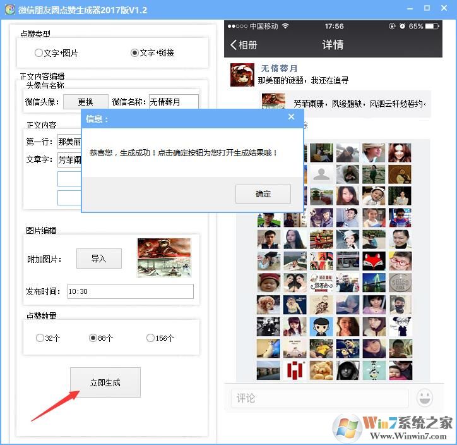This screenshot has width=457, height=445.
Task: Tap the default gray silhouette avatar
Action: tap(321, 174)
